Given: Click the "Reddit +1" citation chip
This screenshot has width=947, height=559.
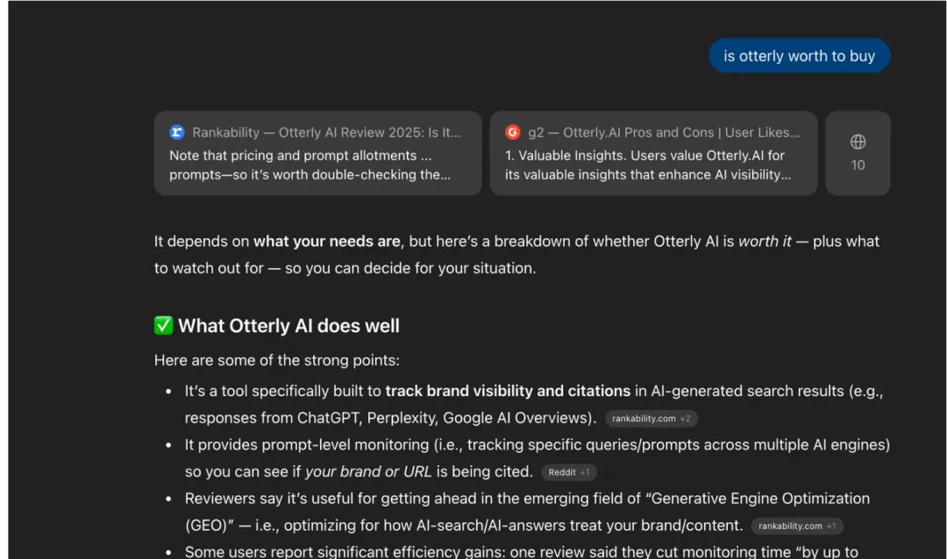Looking at the screenshot, I should click(x=568, y=472).
